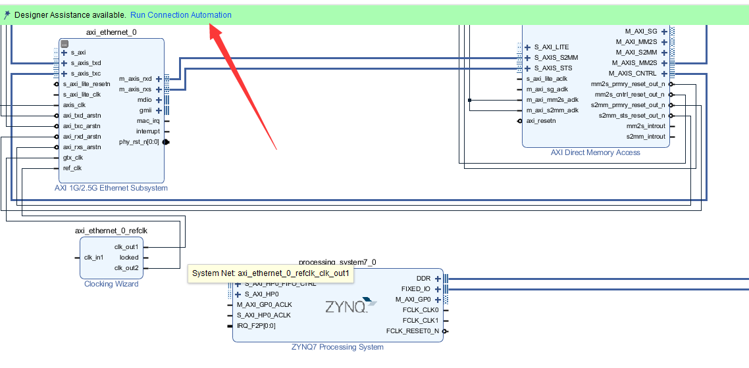Image resolution: width=749 pixels, height=368 pixels.
Task: Expand the s_axis_txc interface port
Action: point(64,74)
